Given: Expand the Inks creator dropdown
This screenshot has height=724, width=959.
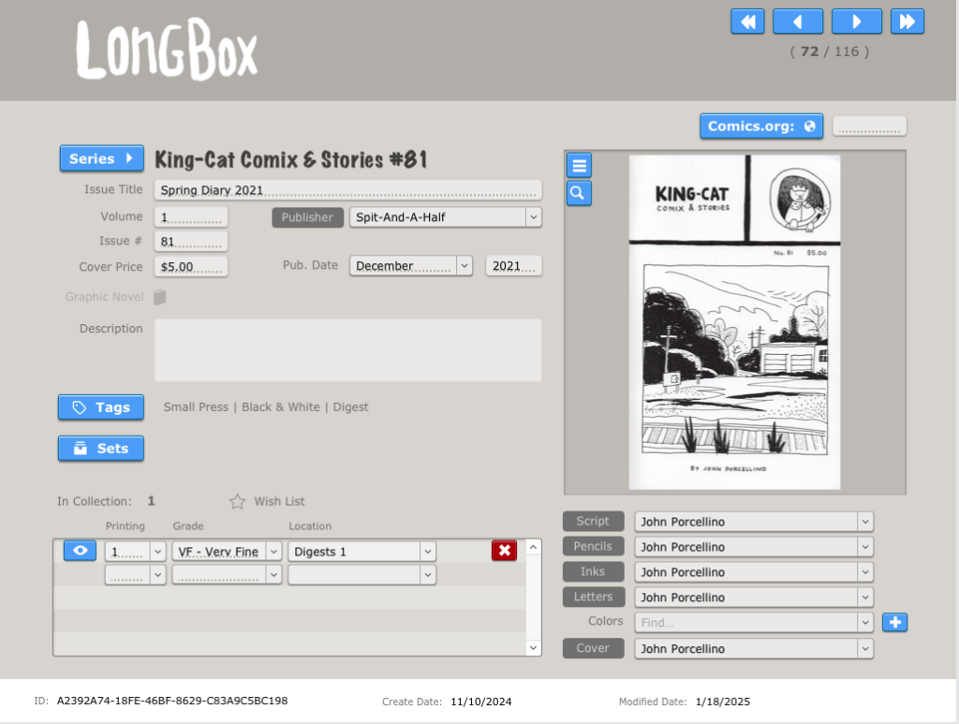Looking at the screenshot, I should click(864, 571).
